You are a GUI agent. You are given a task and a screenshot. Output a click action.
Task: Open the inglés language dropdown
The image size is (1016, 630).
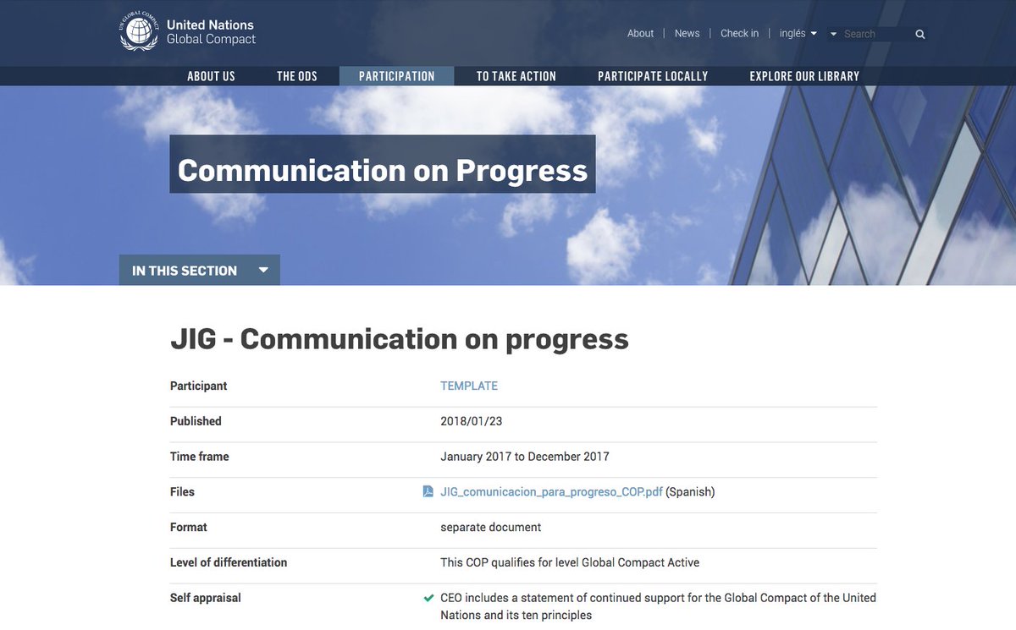tap(798, 34)
